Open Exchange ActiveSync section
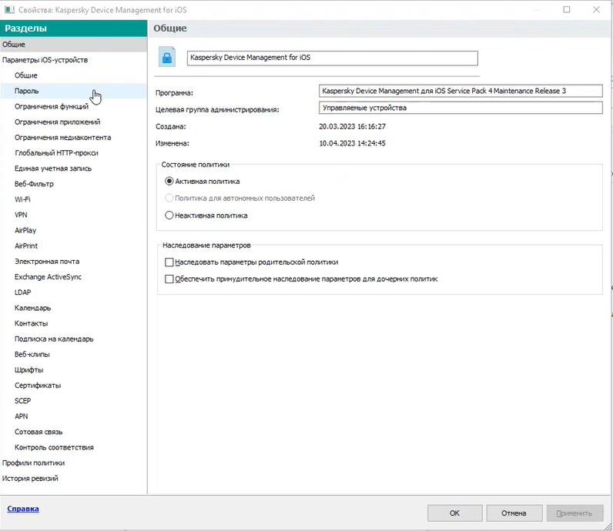Viewport: 613px width, 531px height. click(73, 276)
